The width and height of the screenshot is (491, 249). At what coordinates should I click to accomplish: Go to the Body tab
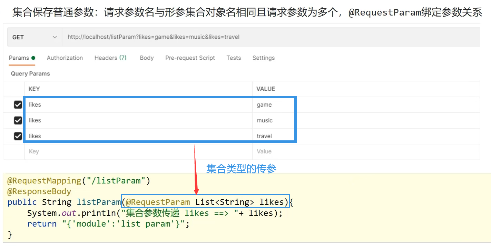pyautogui.click(x=147, y=58)
